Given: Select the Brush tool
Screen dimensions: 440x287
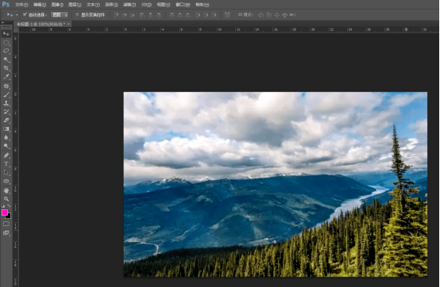Looking at the screenshot, I should (x=6, y=94).
